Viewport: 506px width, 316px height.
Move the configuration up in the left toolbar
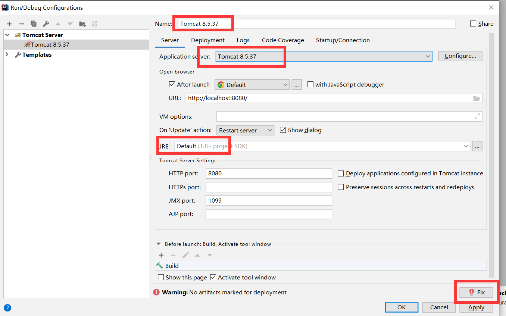pyautogui.click(x=58, y=24)
